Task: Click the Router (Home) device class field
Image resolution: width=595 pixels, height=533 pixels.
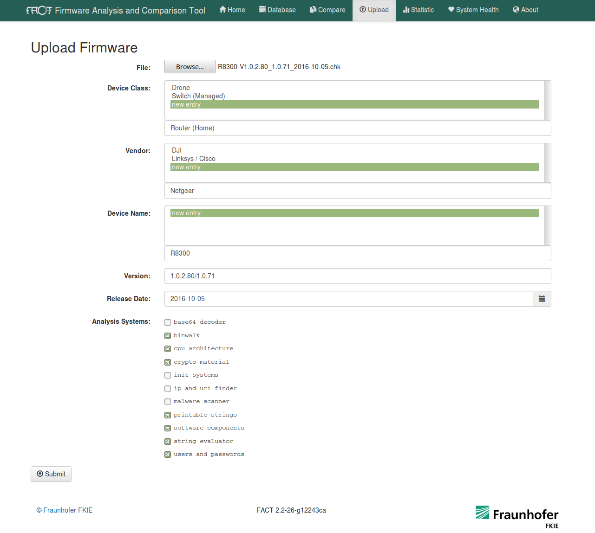Action: (358, 128)
